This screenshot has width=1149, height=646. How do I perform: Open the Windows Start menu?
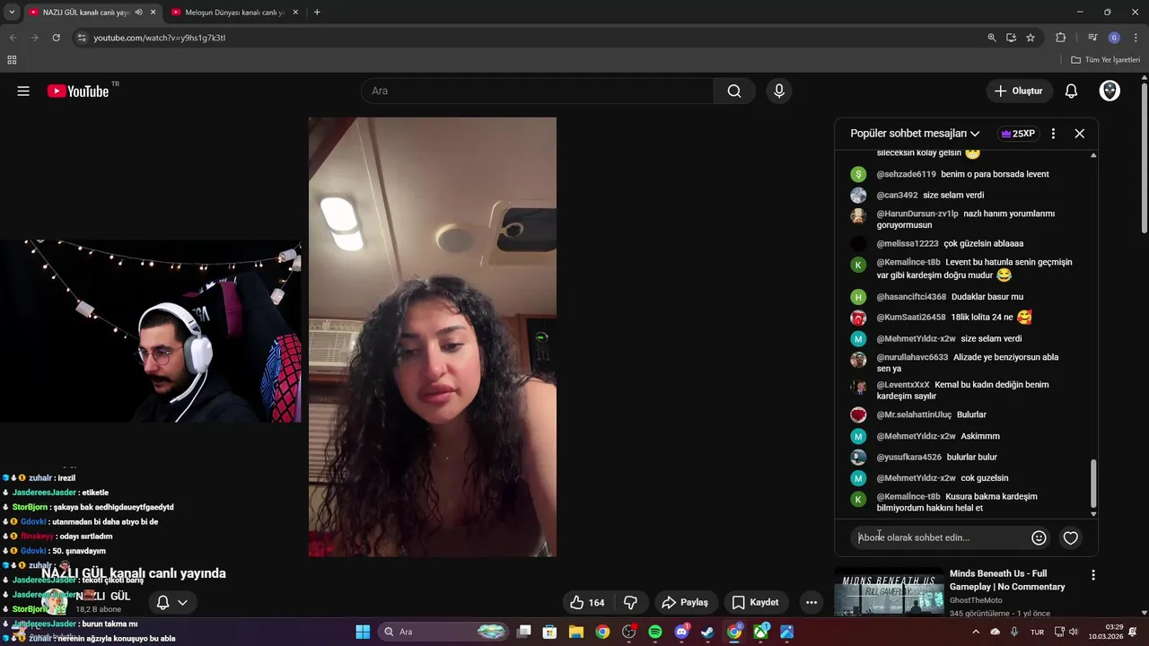pyautogui.click(x=363, y=632)
